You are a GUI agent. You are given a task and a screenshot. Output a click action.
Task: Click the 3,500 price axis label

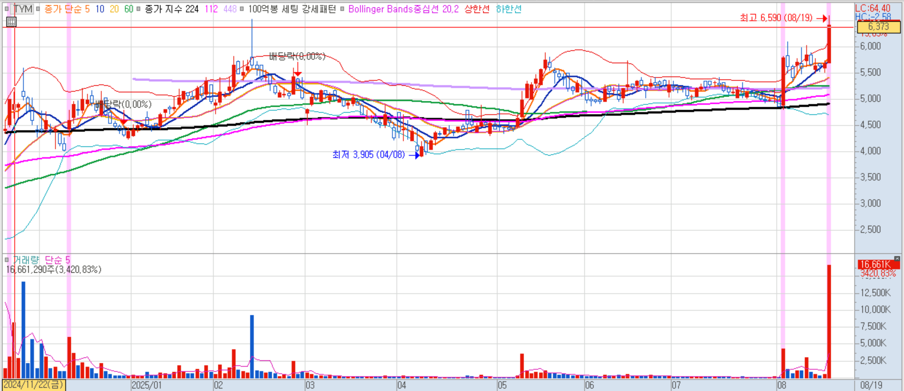coord(871,177)
